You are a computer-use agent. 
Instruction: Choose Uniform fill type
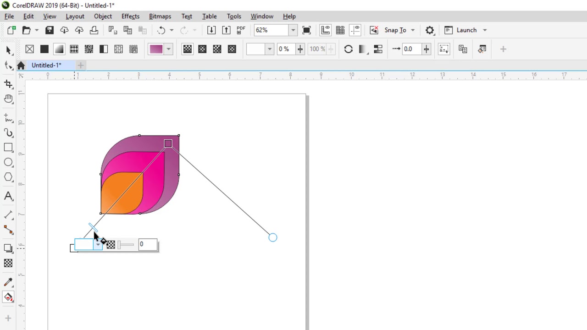coord(44,49)
